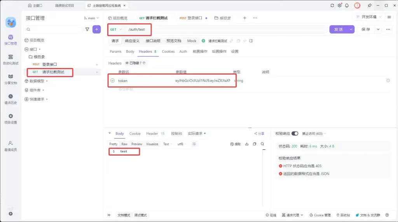
Task: Click the 保存 save button
Action: pos(366,30)
